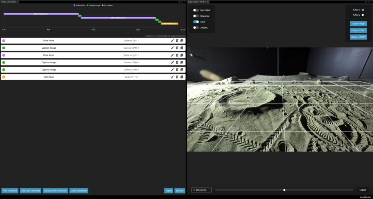This screenshot has height=199, width=373.
Task: Delete the third Capture Image command
Action: pos(177,70)
